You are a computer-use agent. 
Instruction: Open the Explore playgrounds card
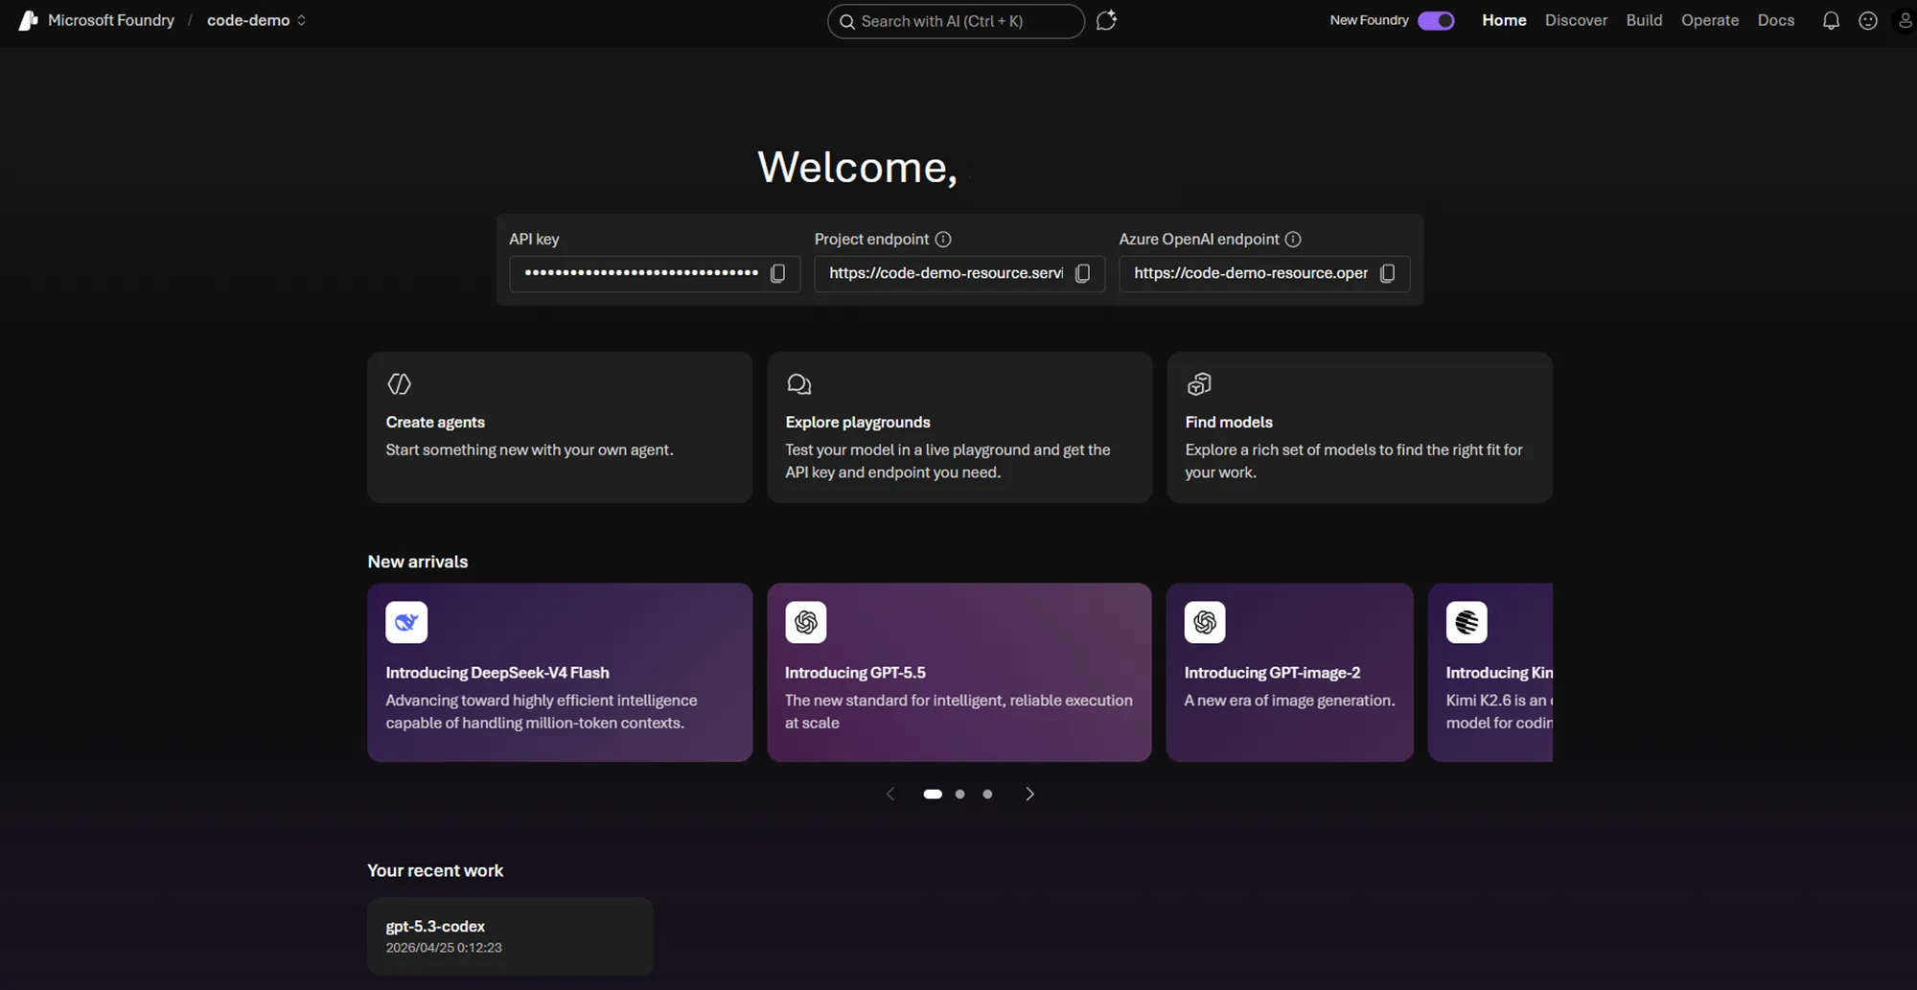click(x=959, y=427)
